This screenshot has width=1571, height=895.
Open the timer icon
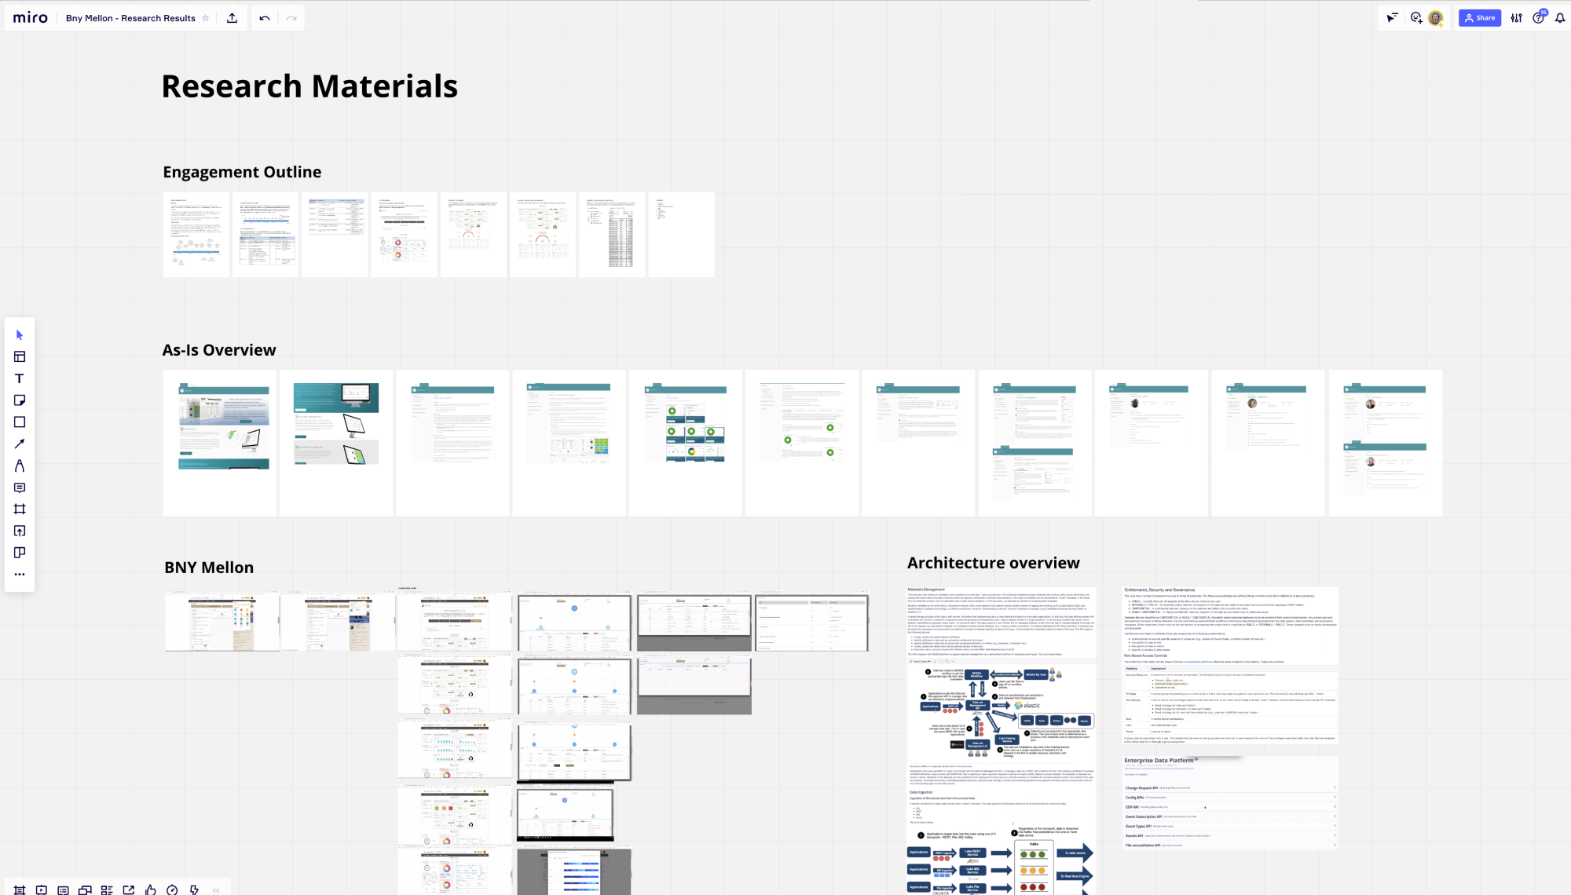(x=172, y=890)
